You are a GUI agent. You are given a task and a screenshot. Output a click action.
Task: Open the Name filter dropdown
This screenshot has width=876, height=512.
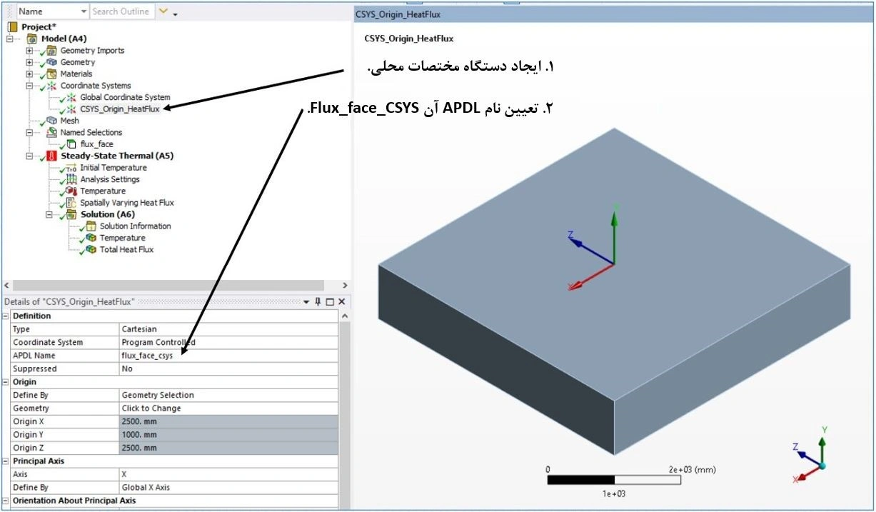(84, 11)
